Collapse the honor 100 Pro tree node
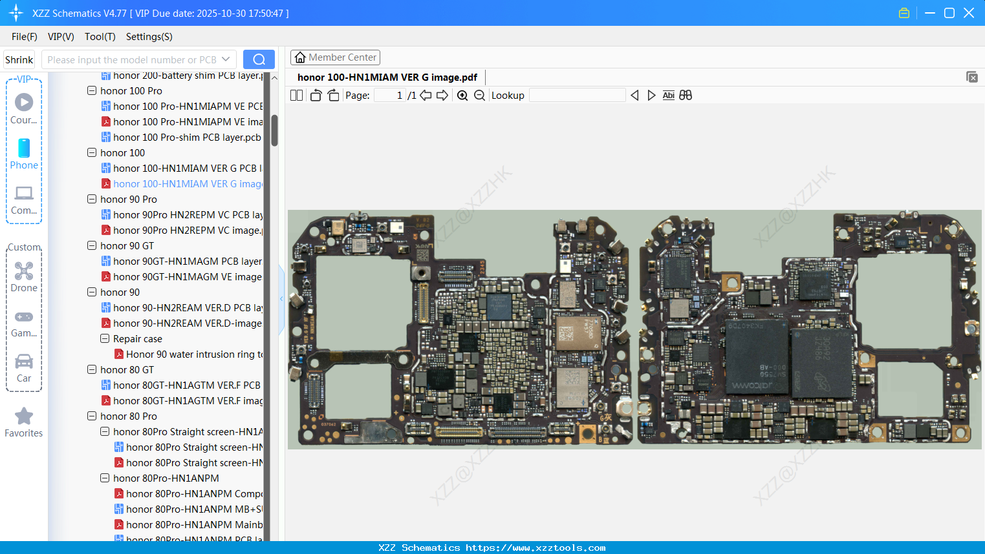Screen dimensions: 985x554 tap(92, 91)
